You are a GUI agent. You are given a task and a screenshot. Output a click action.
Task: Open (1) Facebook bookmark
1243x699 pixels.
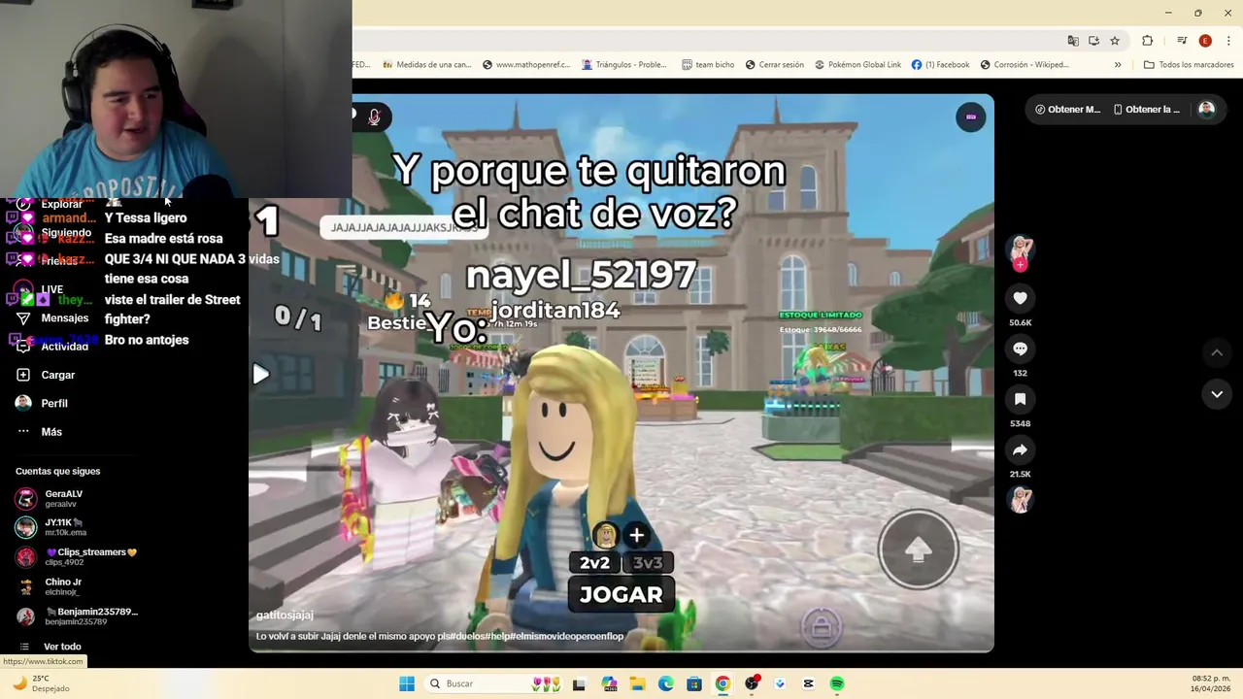click(940, 65)
